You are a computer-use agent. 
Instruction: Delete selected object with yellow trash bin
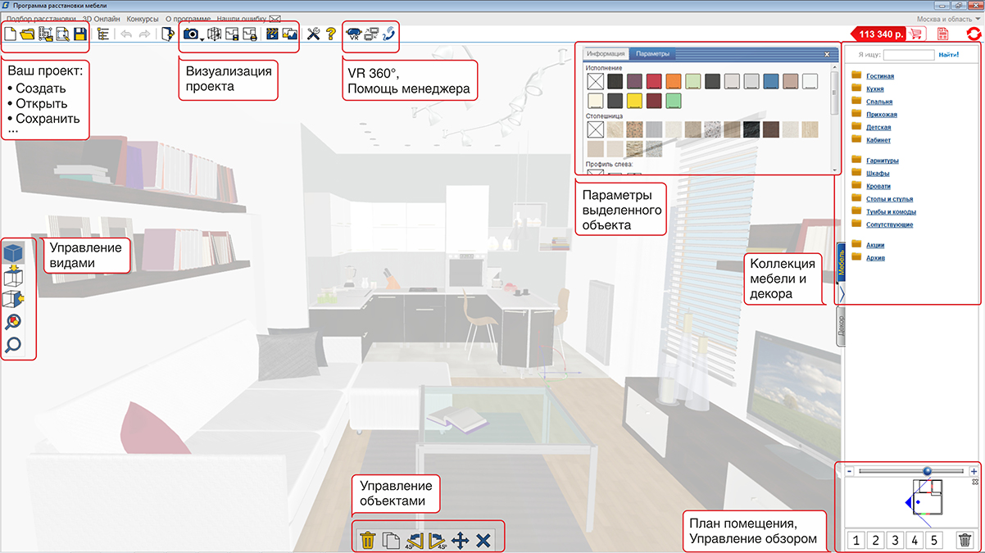pos(368,540)
